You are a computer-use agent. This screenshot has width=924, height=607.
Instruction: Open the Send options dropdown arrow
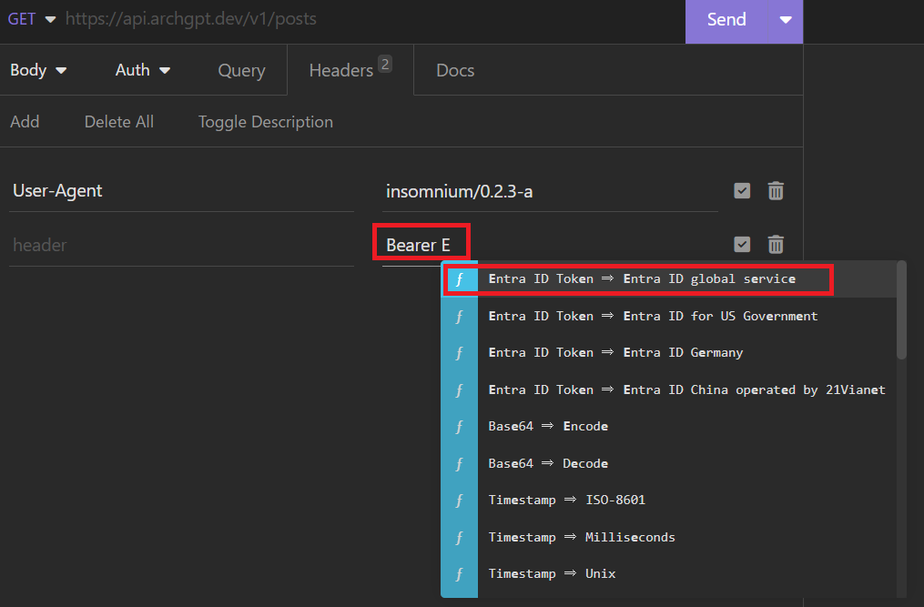[786, 20]
